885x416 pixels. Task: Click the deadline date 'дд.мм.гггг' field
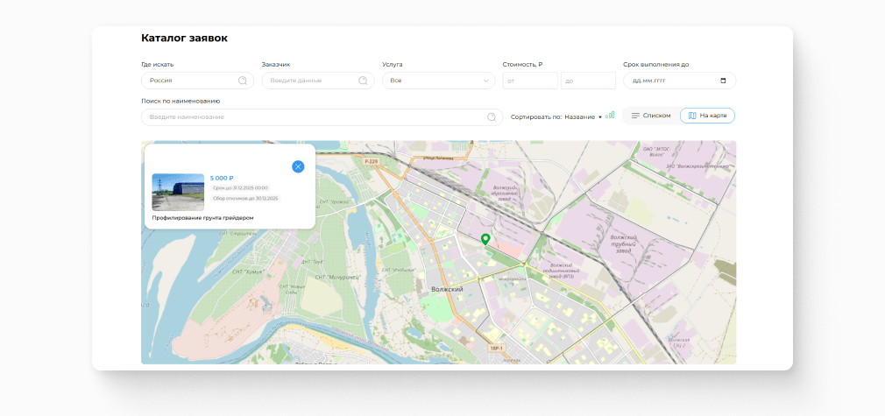coord(670,81)
